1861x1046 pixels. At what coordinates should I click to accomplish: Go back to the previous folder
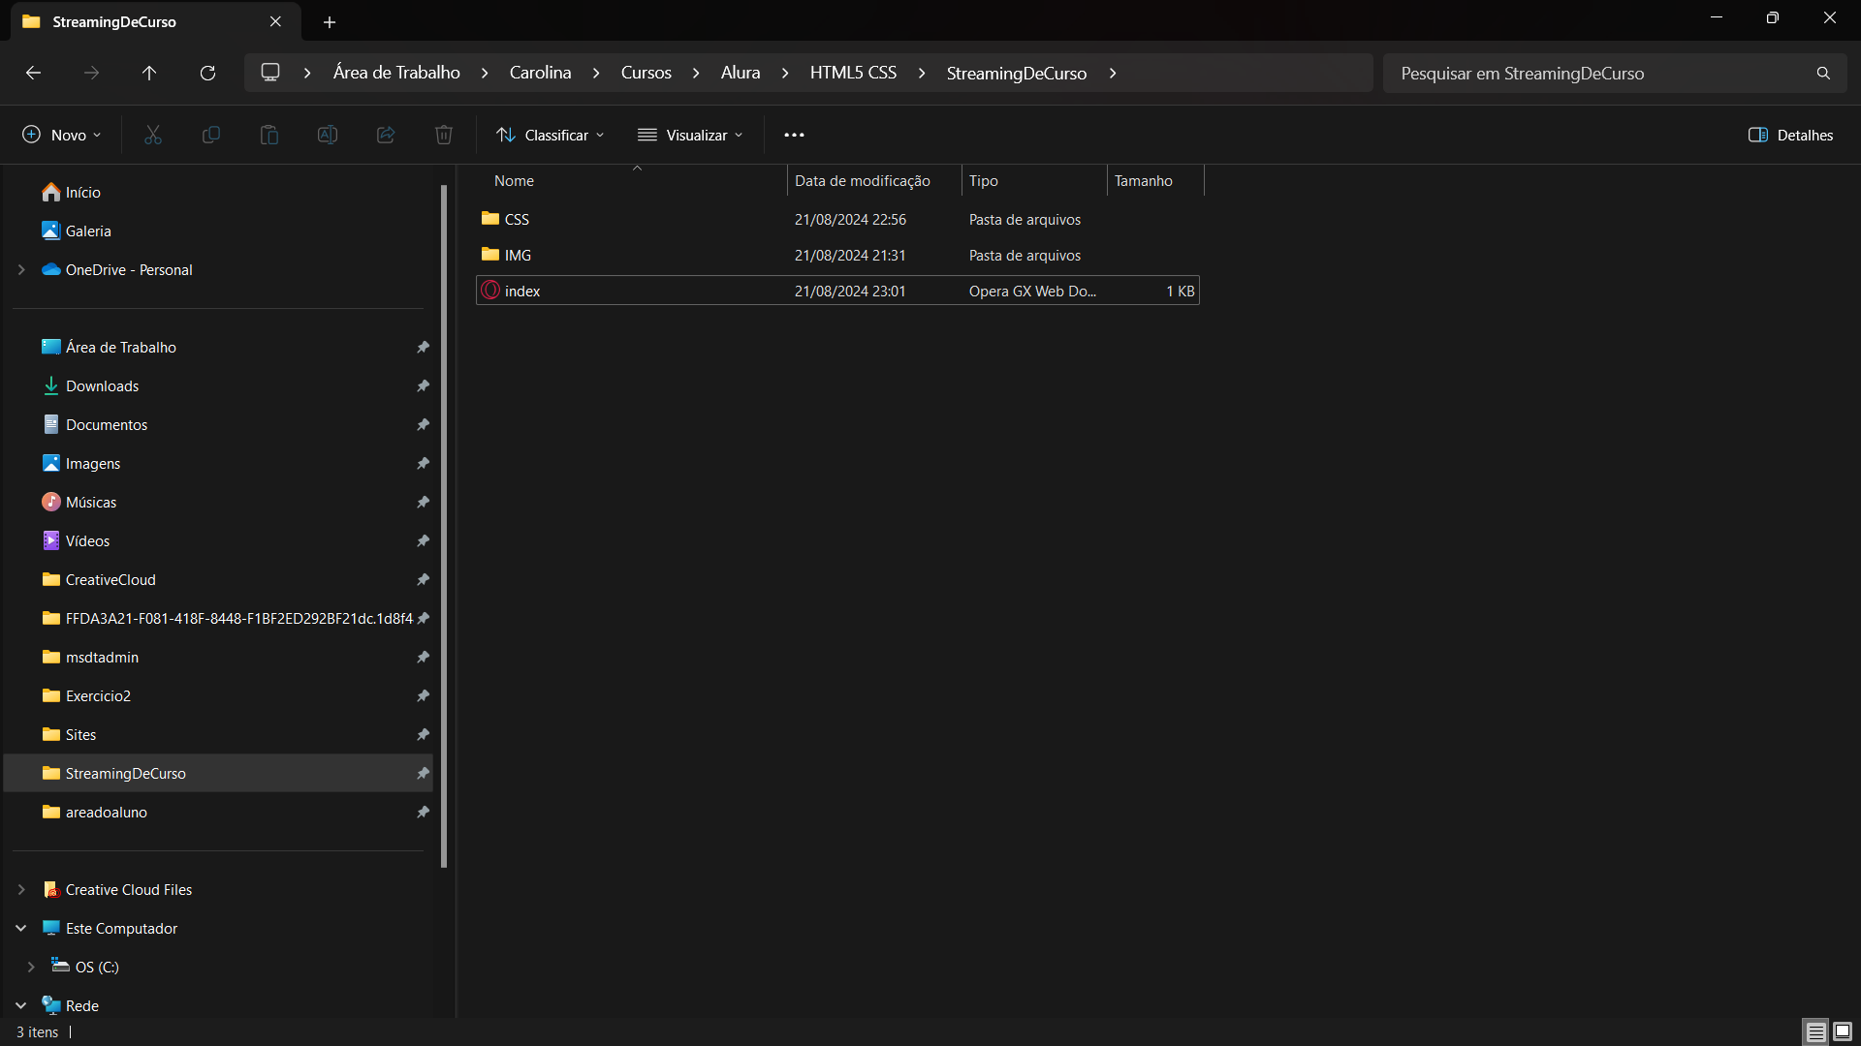33,73
